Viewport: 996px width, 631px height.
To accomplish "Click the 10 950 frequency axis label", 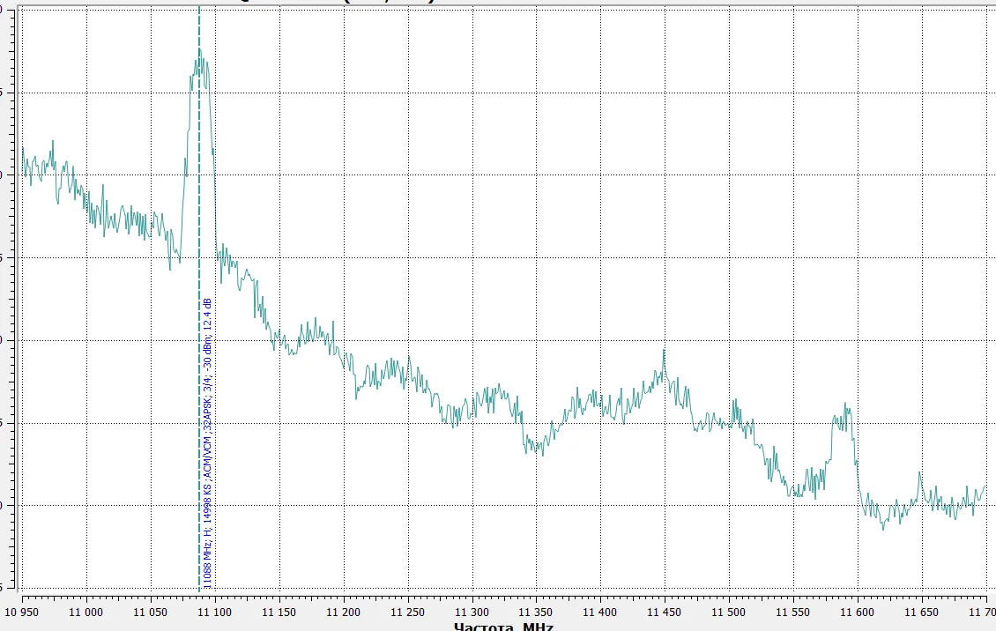I will tap(26, 611).
